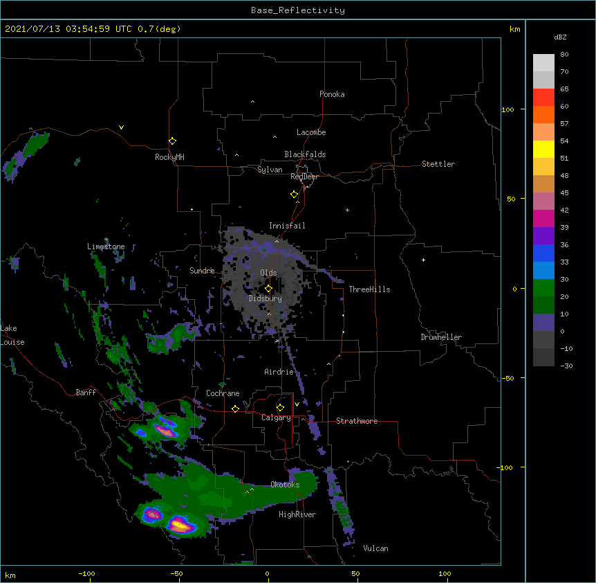Viewport: 596px width, 583px height.
Task: Pick the purple 36-39 dBZ legend swatch
Action: coord(543,235)
